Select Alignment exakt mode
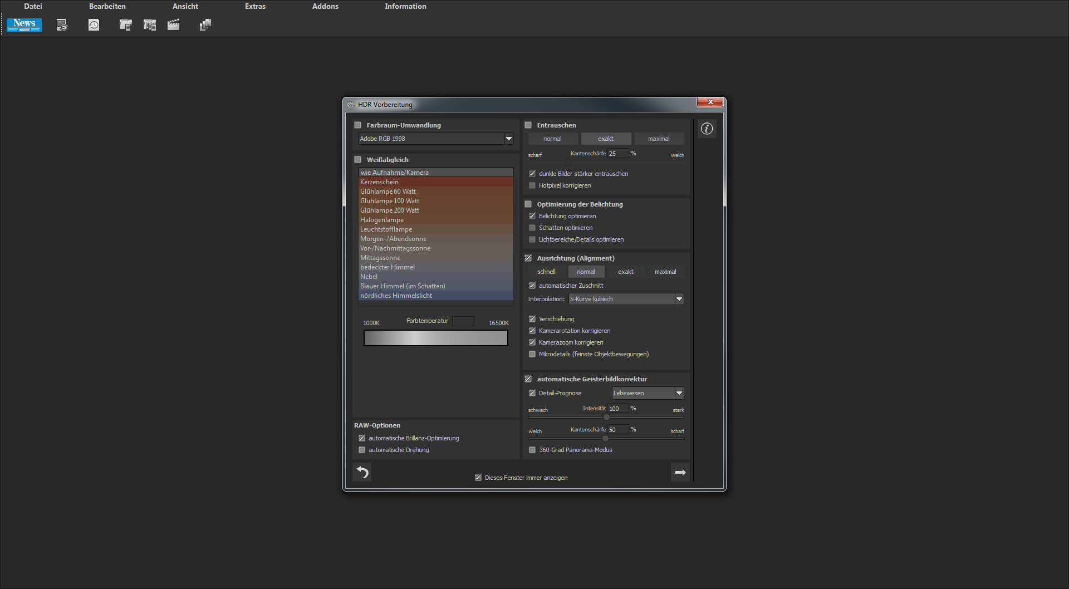The image size is (1069, 589). click(626, 272)
